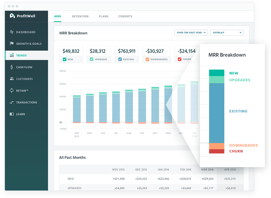Screen dimensions: 271x198
Task: Click the October bar in the chart
Action: [155, 106]
